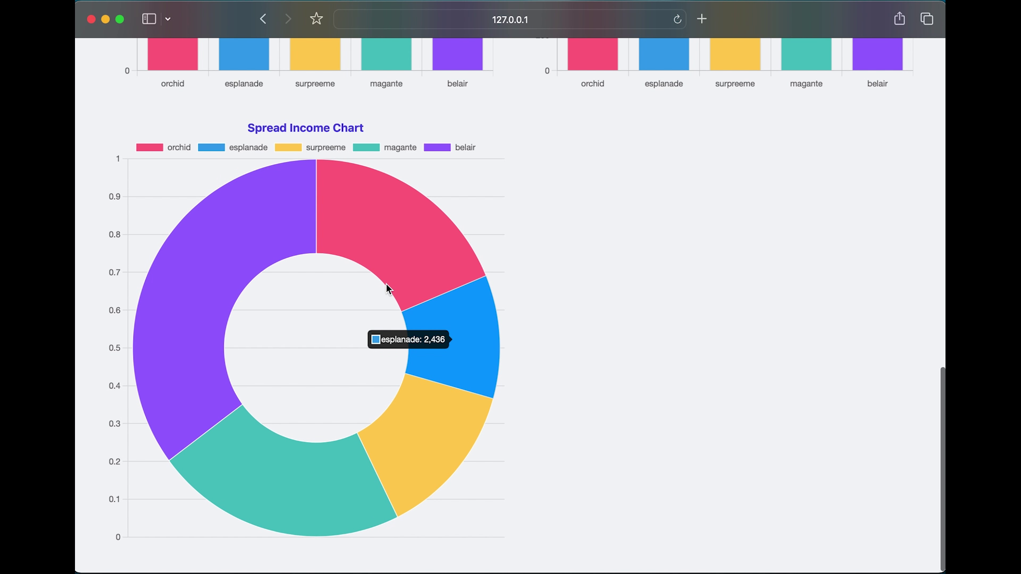Click the Spread Income Chart title
Screen dimensions: 1021x574
(305, 128)
